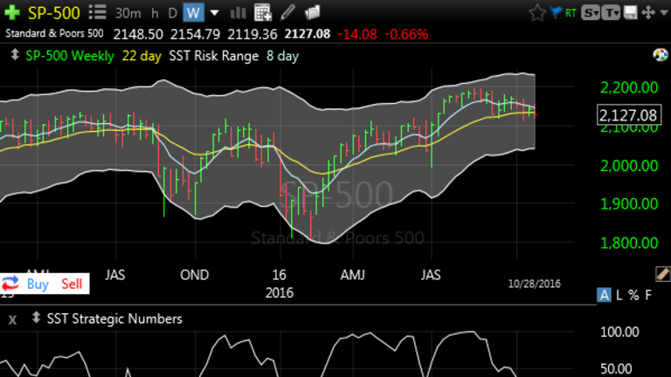Screen dimensions: 671x377
Task: Select the % percent scale mode
Action: (x=633, y=295)
